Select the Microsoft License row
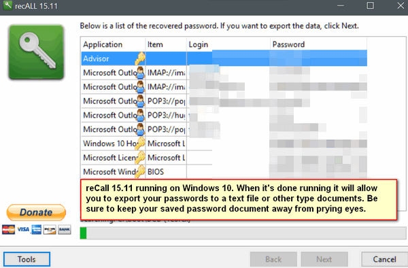 tap(224, 158)
